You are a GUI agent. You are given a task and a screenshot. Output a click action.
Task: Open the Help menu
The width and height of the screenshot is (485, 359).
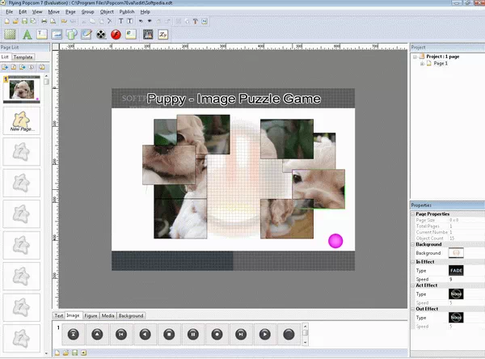[x=145, y=12]
